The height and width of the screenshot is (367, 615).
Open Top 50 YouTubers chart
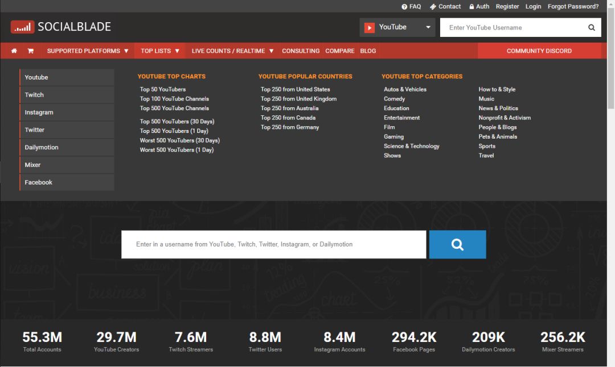pos(163,89)
